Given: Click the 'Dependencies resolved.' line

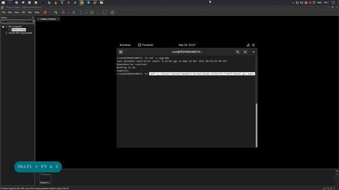Looking at the screenshot, I should click(x=132, y=64).
